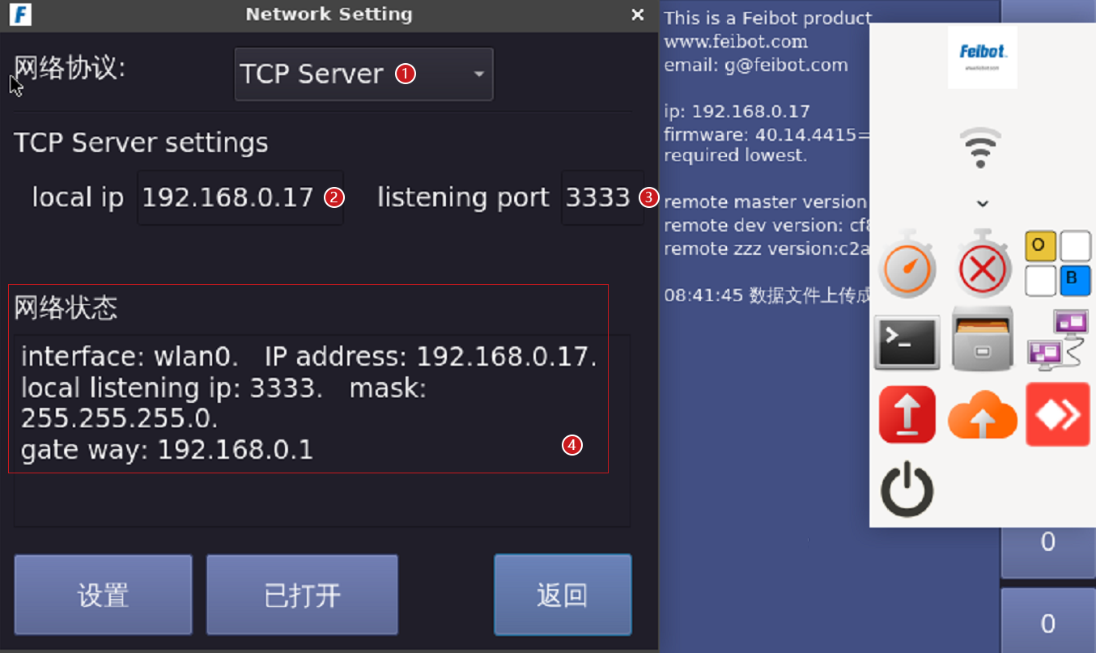Click the 已打开 opened button
This screenshot has height=653, width=1096.
302,595
